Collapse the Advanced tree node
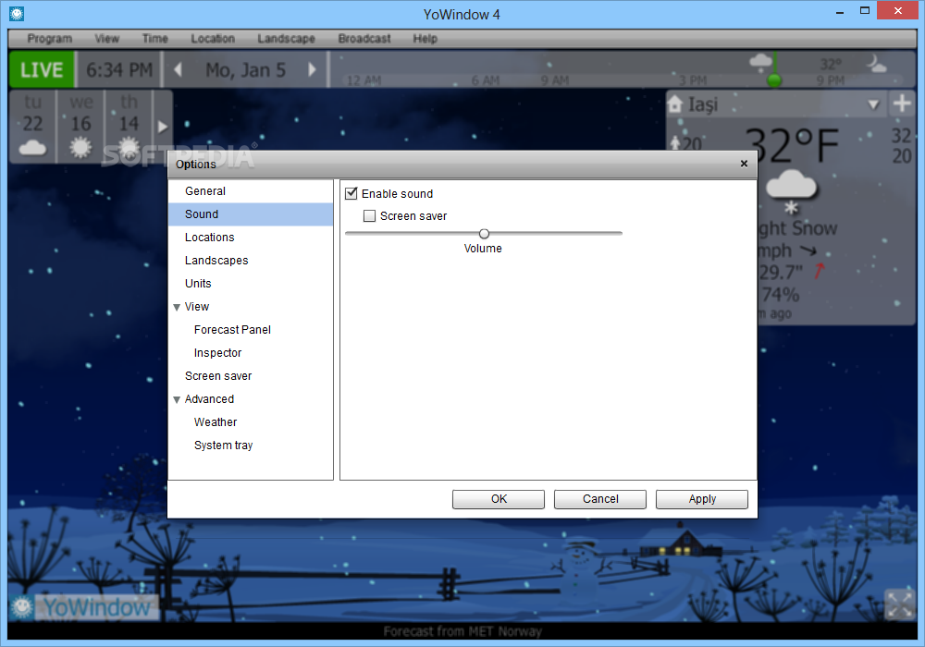Image resolution: width=925 pixels, height=647 pixels. tap(177, 399)
